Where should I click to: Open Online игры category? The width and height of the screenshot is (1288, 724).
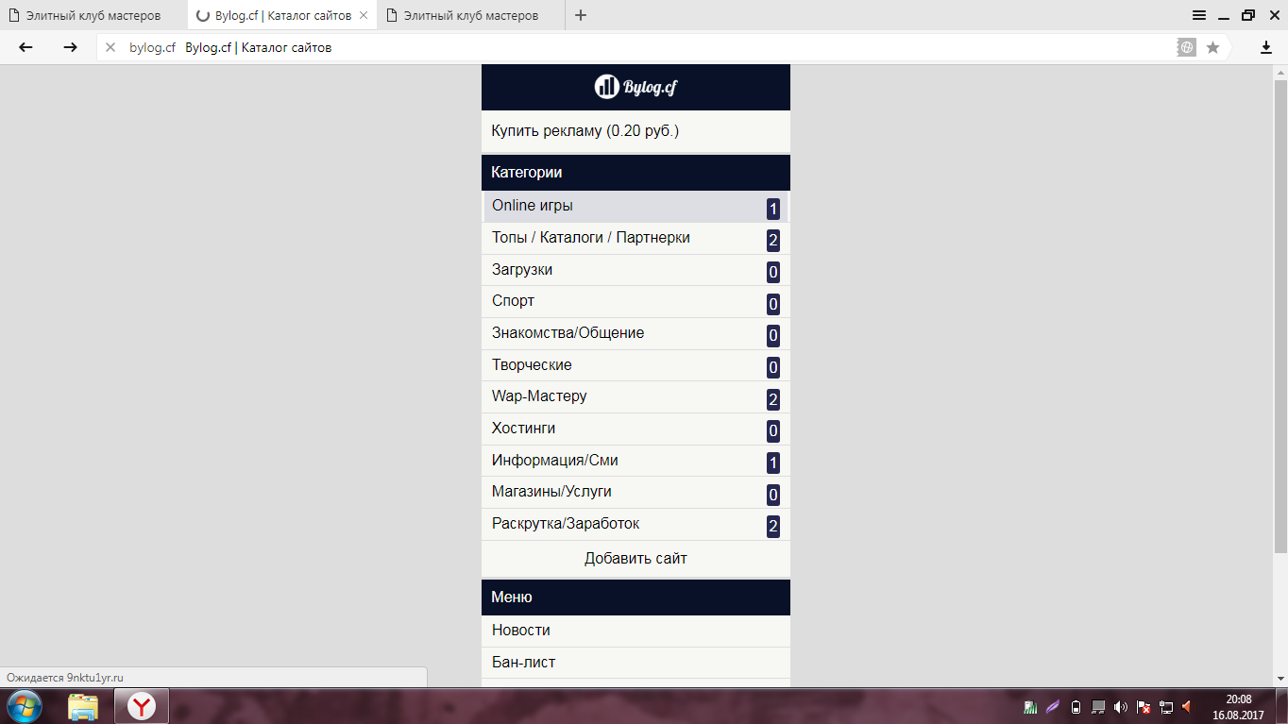click(x=533, y=206)
